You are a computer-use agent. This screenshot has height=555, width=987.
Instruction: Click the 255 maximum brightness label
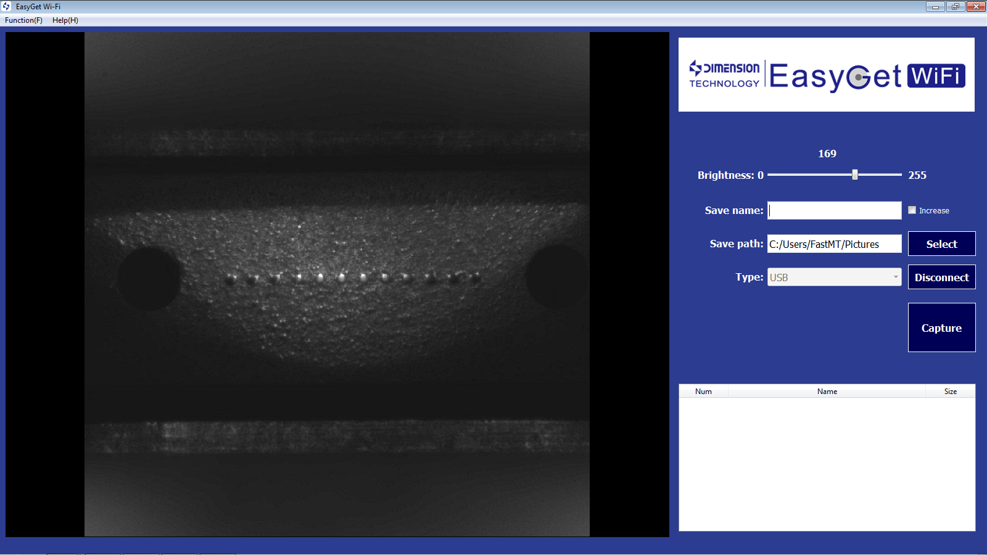tap(917, 175)
